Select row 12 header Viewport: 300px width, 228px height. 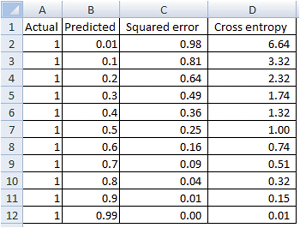11,215
